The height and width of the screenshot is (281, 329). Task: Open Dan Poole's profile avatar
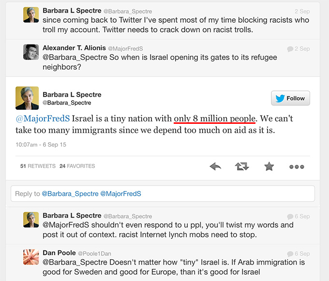[31, 257]
